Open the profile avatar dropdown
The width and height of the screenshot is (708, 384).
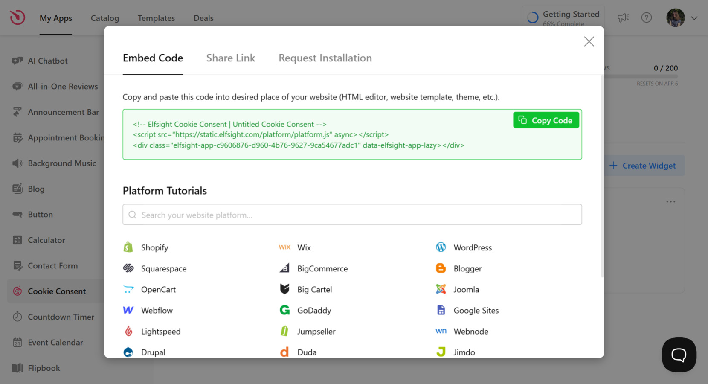point(675,18)
